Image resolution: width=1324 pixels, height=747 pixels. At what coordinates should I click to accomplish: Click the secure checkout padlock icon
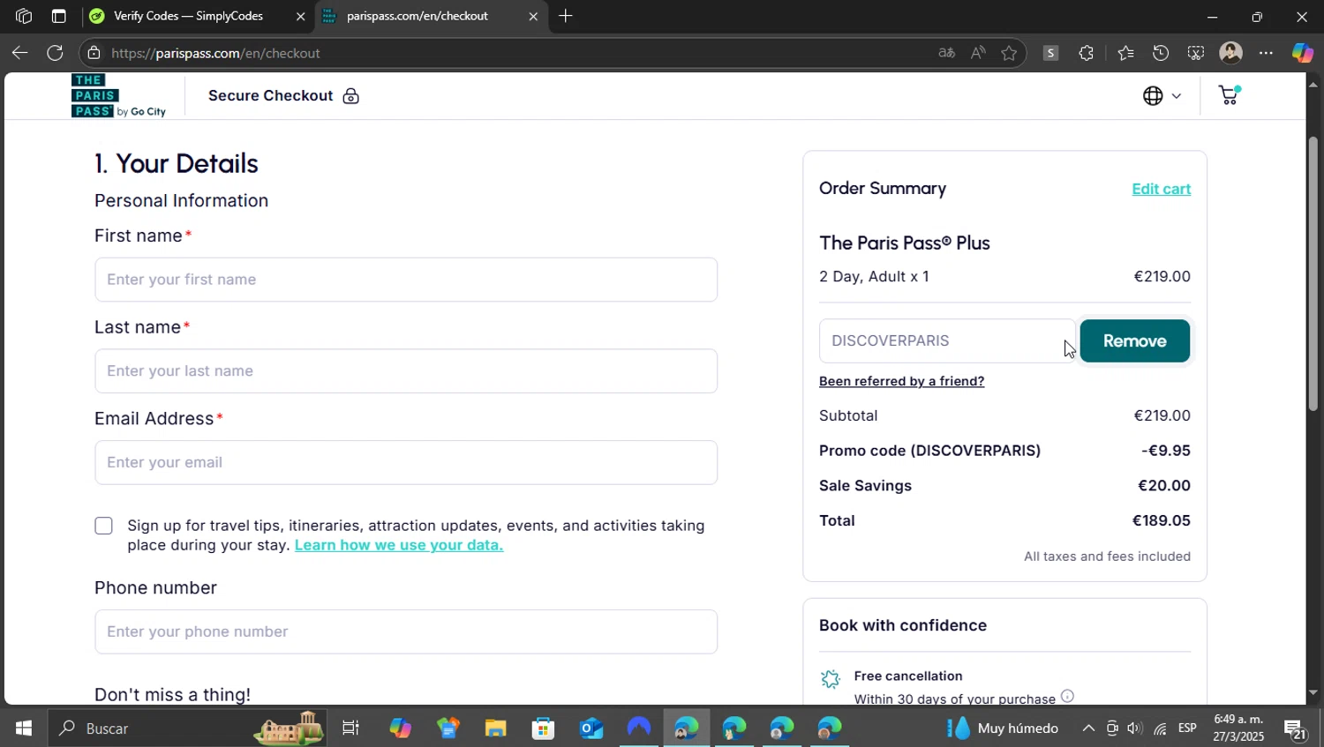click(x=351, y=96)
